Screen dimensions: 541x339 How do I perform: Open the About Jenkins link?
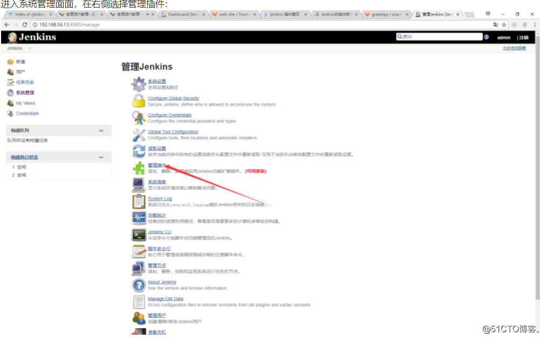coord(162,282)
